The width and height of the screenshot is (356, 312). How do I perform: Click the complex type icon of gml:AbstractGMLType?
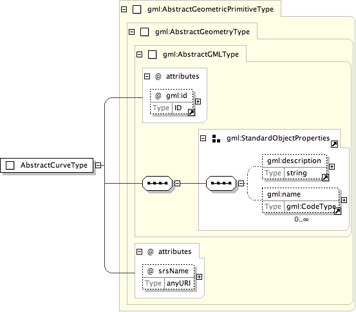click(x=153, y=55)
